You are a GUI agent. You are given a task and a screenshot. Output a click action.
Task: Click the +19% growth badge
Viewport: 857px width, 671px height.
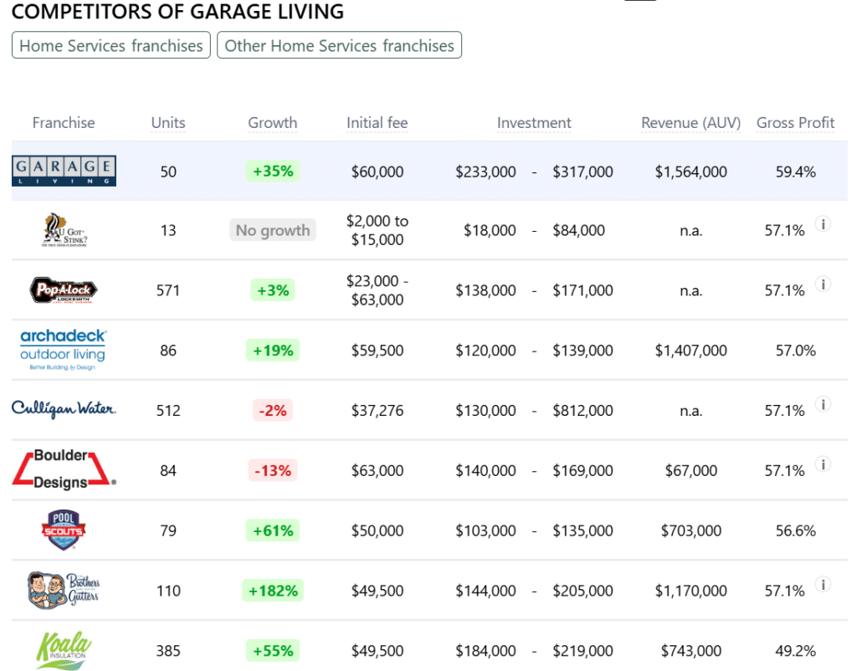click(x=273, y=351)
